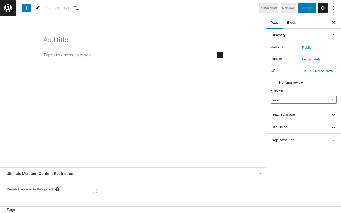341x213 pixels.
Task: Change visibility via Public link
Action: 307,47
